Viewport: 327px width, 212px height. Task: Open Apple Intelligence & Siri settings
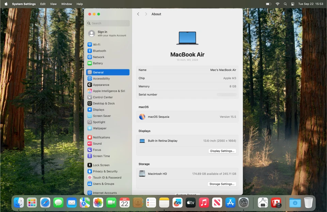click(108, 91)
